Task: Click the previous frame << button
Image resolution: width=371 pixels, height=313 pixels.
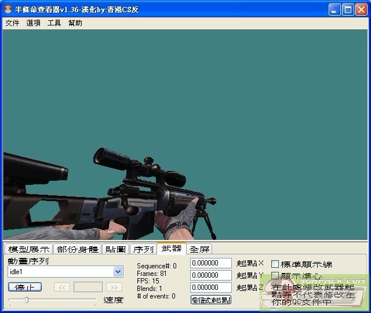Action: 62,287
